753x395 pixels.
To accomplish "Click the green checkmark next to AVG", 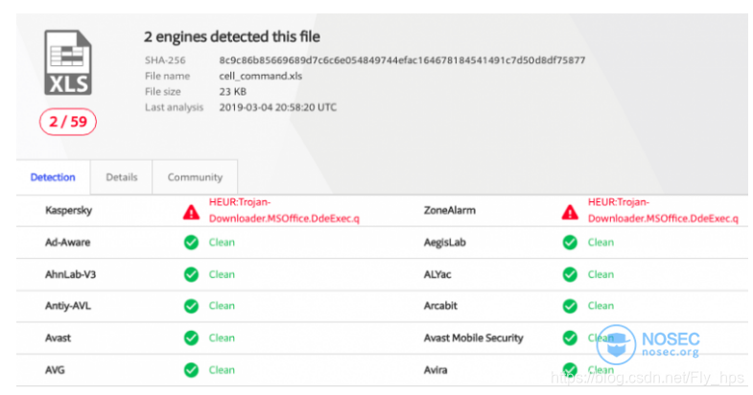I will (x=191, y=370).
